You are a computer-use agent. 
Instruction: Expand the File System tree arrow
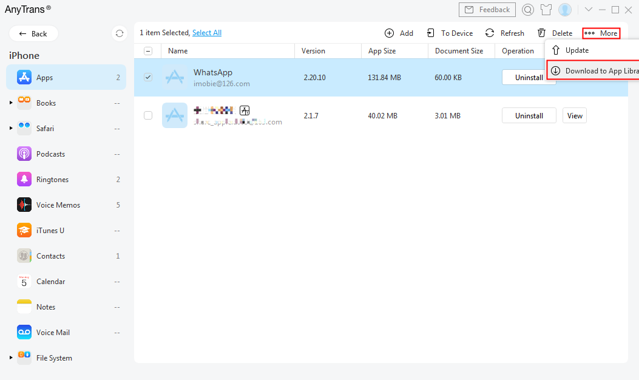[11, 358]
